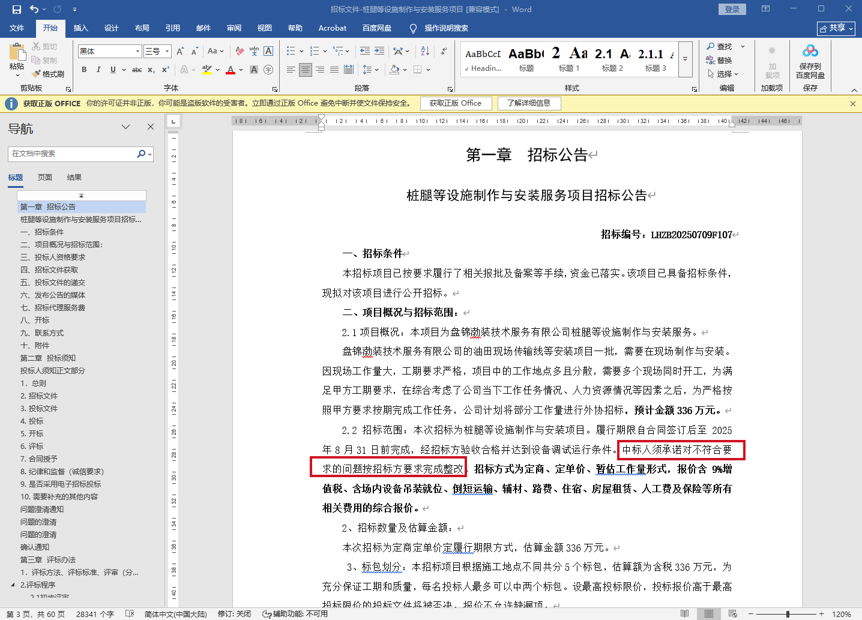Toggle show/hide paragraph marks
862x620 pixels.
click(444, 51)
